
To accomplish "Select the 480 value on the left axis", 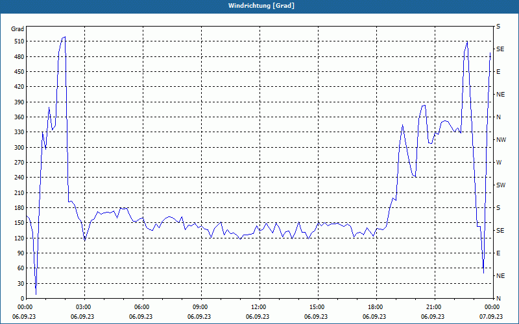I will [x=18, y=57].
